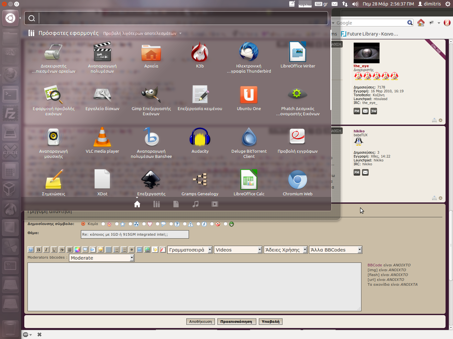
Task: Open the Gimp image editor icon
Action: [151, 94]
